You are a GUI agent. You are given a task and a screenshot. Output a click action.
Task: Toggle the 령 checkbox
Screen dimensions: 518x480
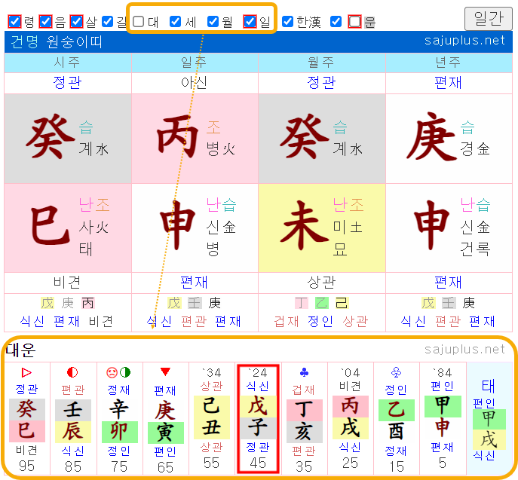(x=14, y=22)
